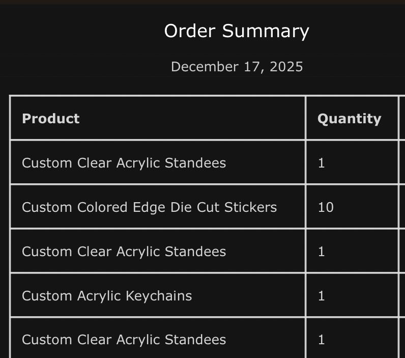Click the Order Summary heading
This screenshot has height=358, width=405.
(x=237, y=31)
